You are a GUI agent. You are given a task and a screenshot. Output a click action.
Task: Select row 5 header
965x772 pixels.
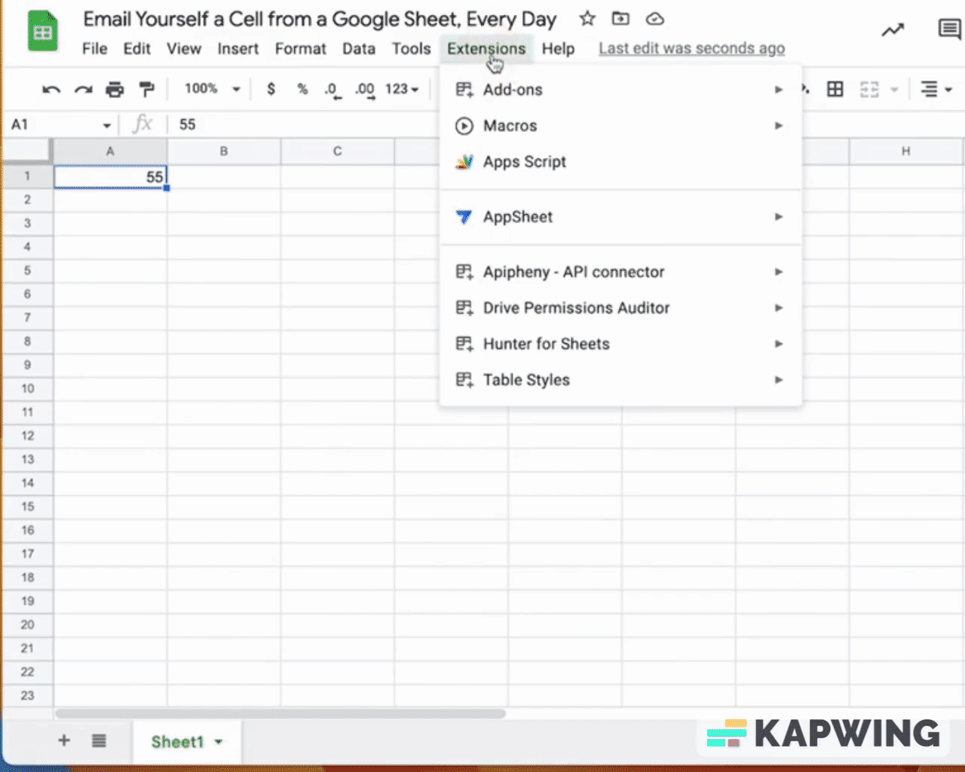27,271
